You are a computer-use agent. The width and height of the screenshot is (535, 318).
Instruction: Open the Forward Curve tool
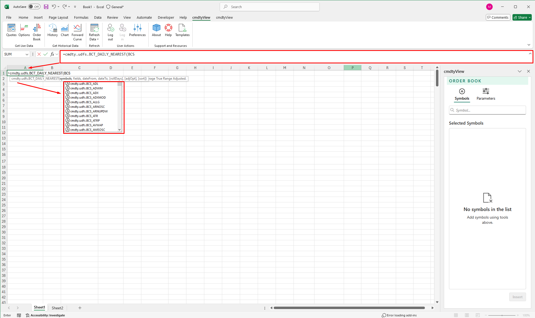pyautogui.click(x=77, y=32)
